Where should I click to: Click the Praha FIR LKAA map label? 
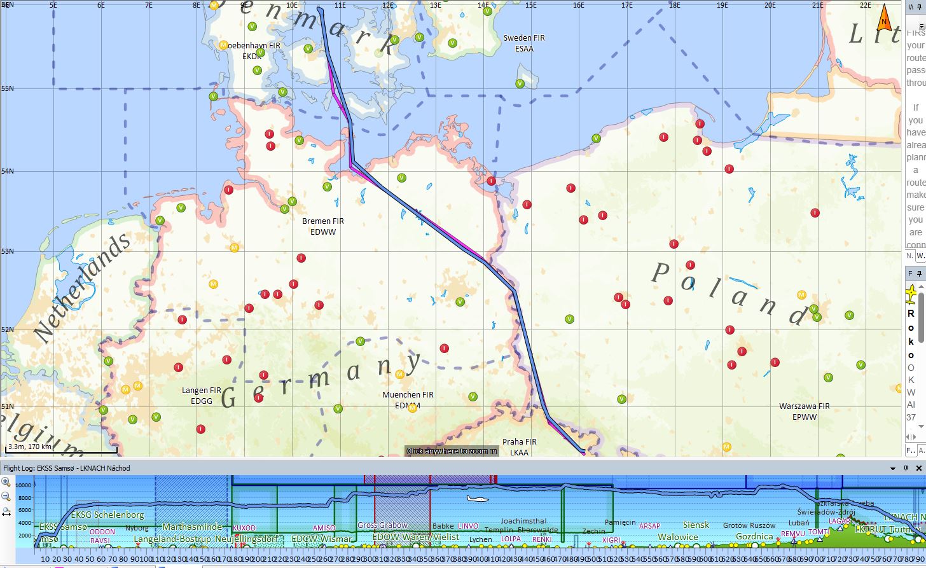519,447
